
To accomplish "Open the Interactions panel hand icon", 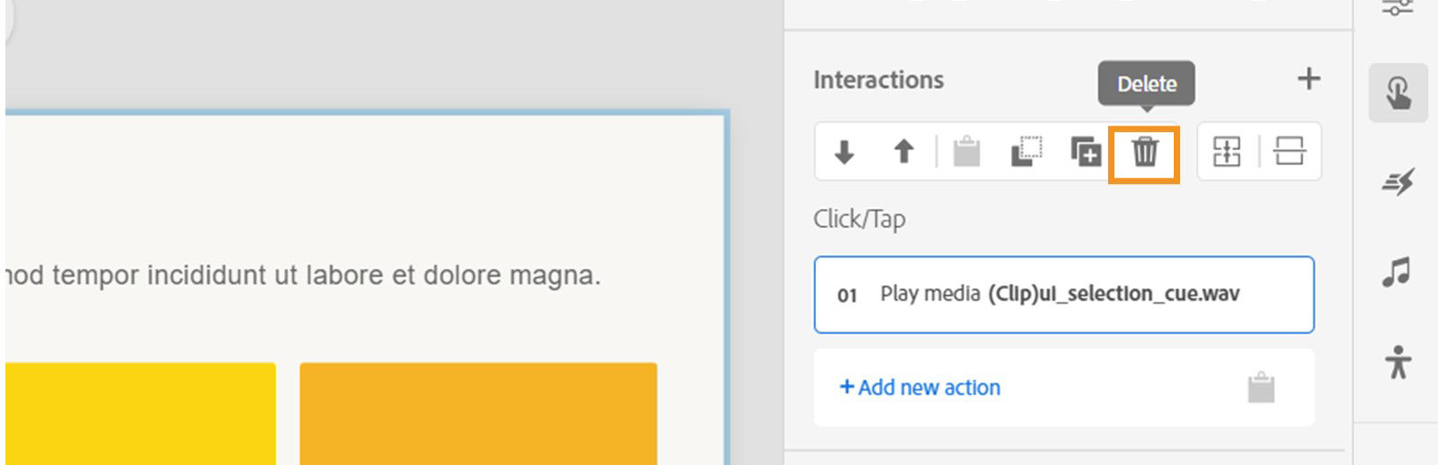I will [1398, 93].
